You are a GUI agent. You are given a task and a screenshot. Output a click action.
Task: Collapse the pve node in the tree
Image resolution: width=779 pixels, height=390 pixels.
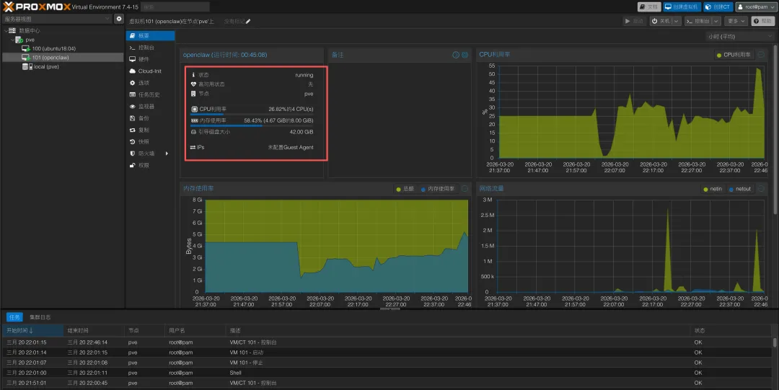tap(12, 40)
